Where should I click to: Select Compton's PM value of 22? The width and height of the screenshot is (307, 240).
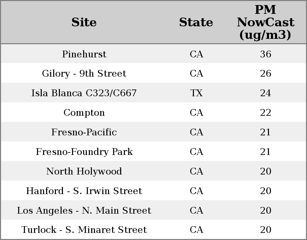[266, 113]
